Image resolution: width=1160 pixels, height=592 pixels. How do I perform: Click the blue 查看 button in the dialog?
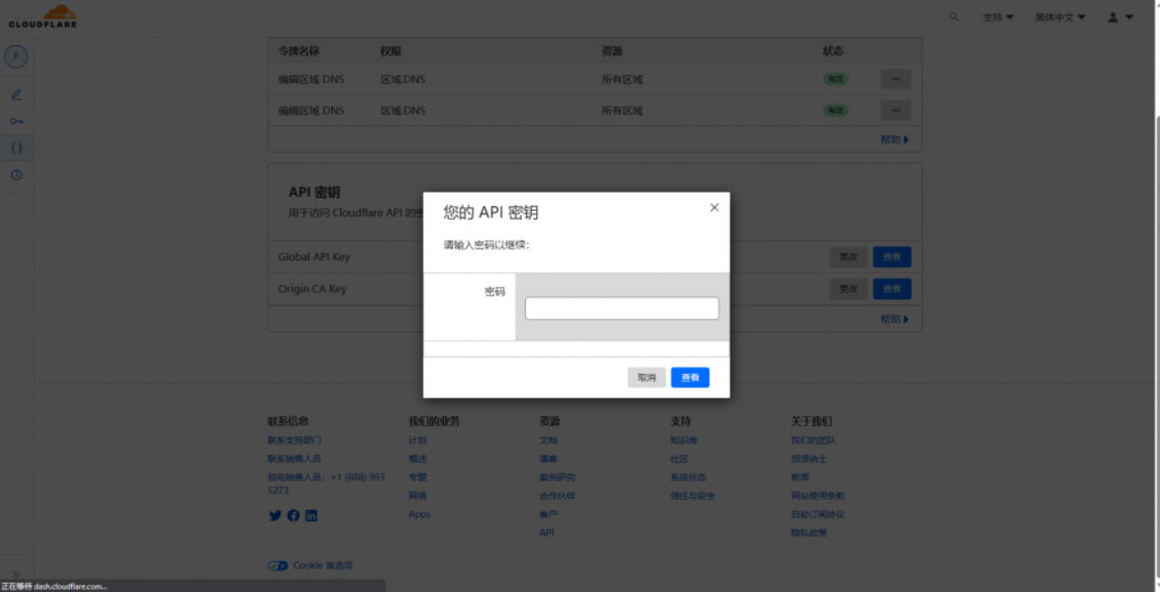[x=690, y=378]
